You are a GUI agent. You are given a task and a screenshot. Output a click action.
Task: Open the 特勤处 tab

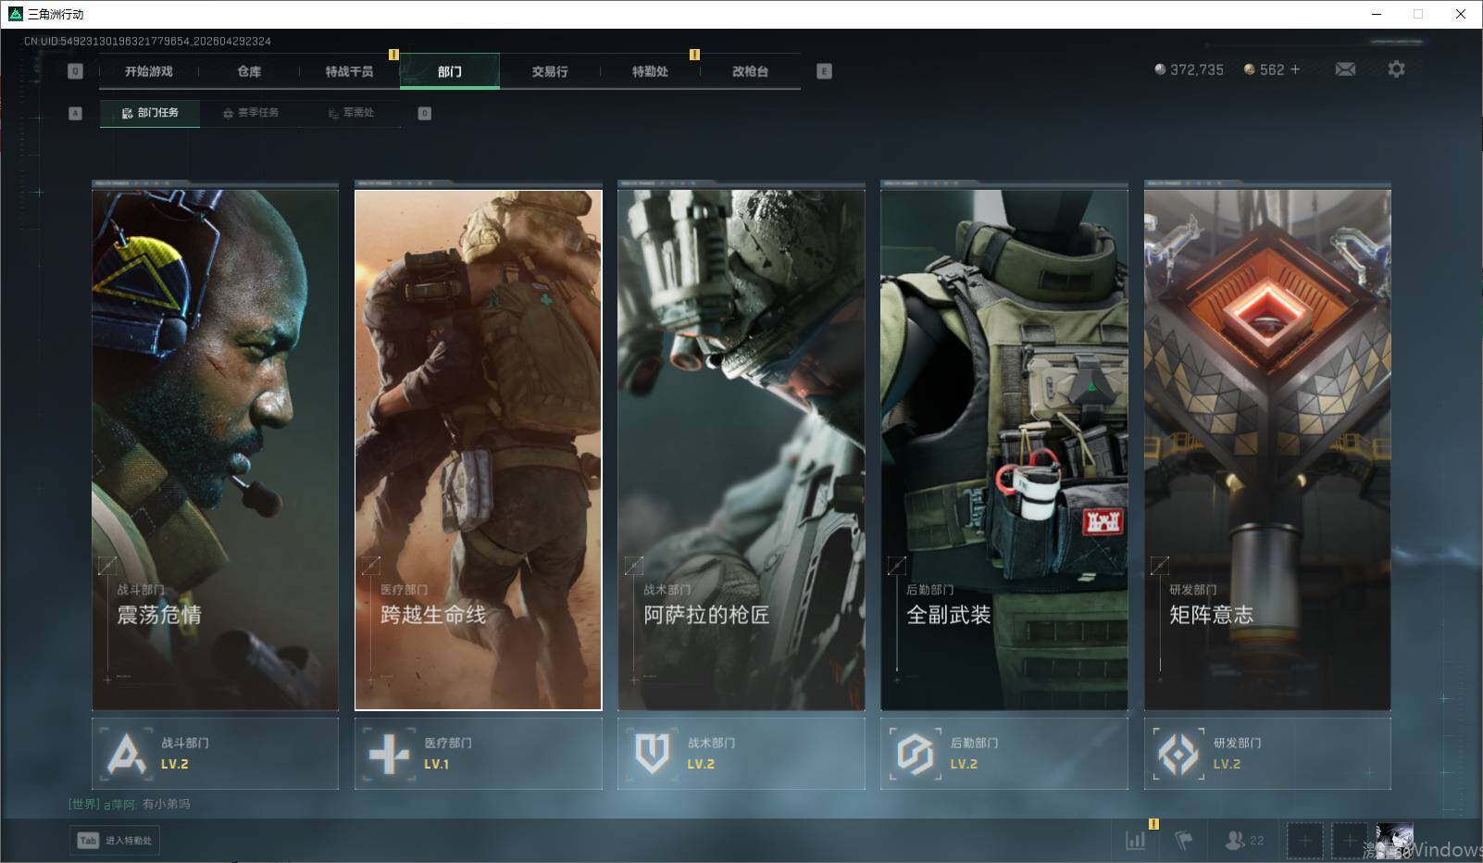(650, 71)
